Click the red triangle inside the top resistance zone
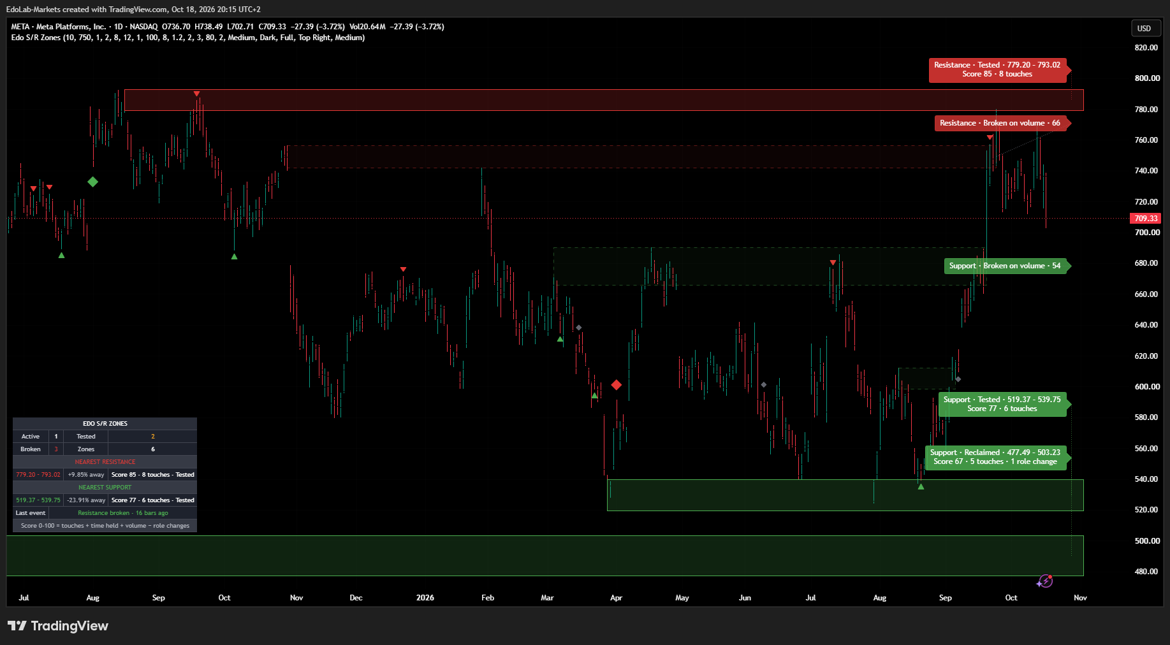 click(x=197, y=94)
